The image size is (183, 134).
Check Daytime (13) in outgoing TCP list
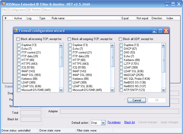(70, 45)
